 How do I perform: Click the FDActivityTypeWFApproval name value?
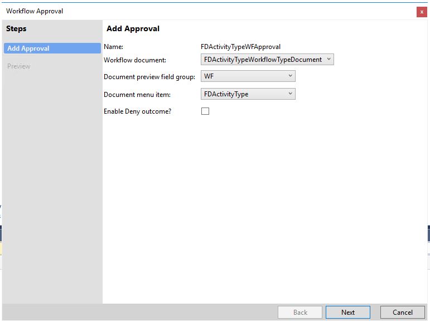[240, 47]
